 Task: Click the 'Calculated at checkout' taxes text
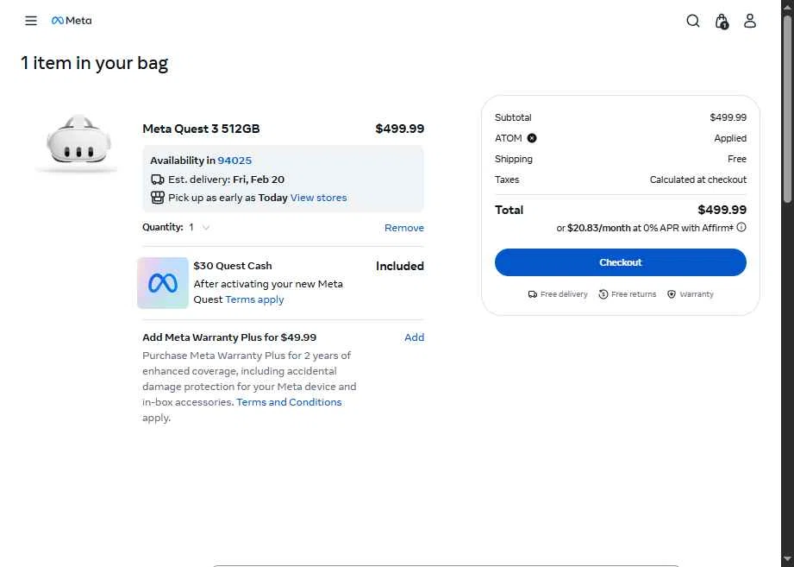point(698,180)
